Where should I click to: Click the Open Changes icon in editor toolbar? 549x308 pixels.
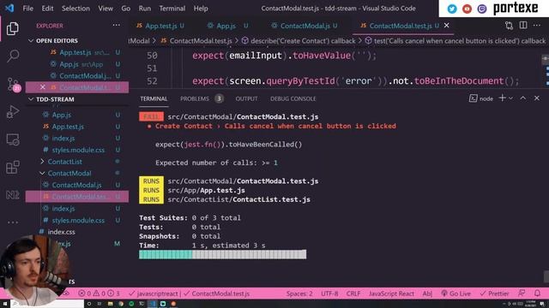[x=509, y=26]
